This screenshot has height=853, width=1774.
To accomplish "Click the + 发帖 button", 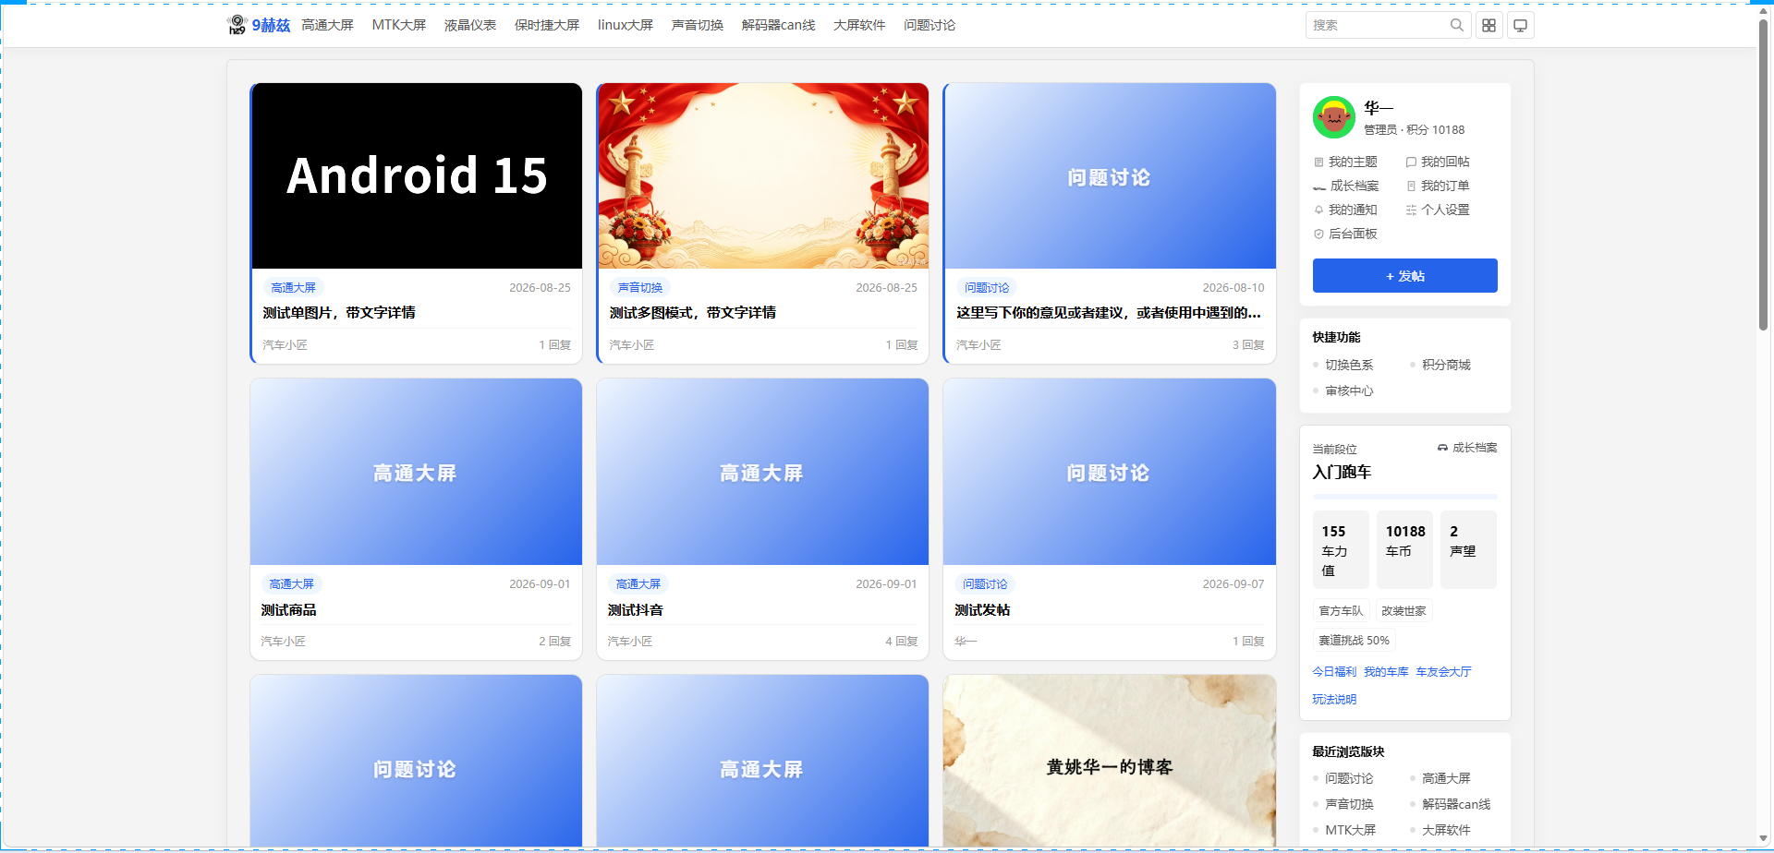I will point(1404,276).
